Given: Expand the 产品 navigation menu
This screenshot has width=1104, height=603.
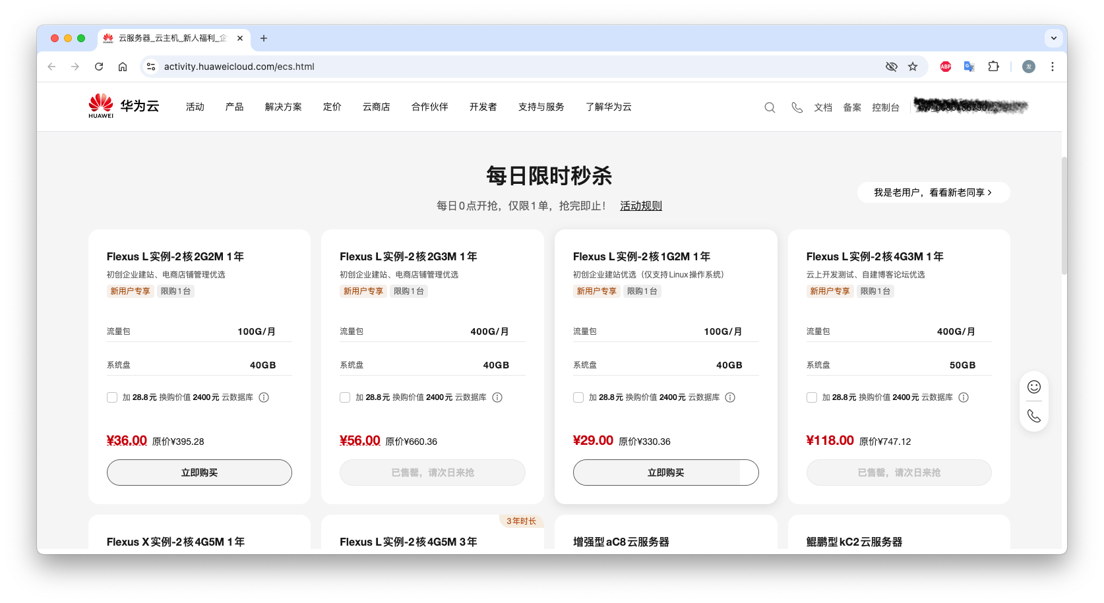Looking at the screenshot, I should point(234,107).
